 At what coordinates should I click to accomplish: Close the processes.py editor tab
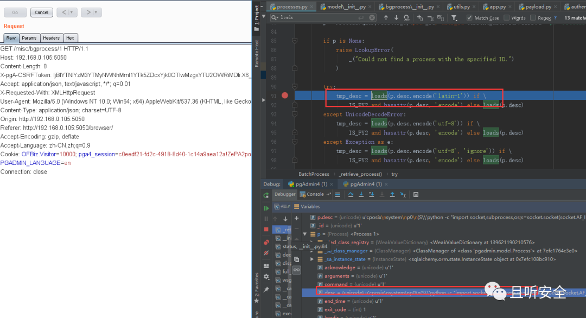point(311,7)
